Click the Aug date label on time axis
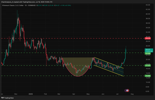This screenshot has width=155, height=100. [x=132, y=94]
